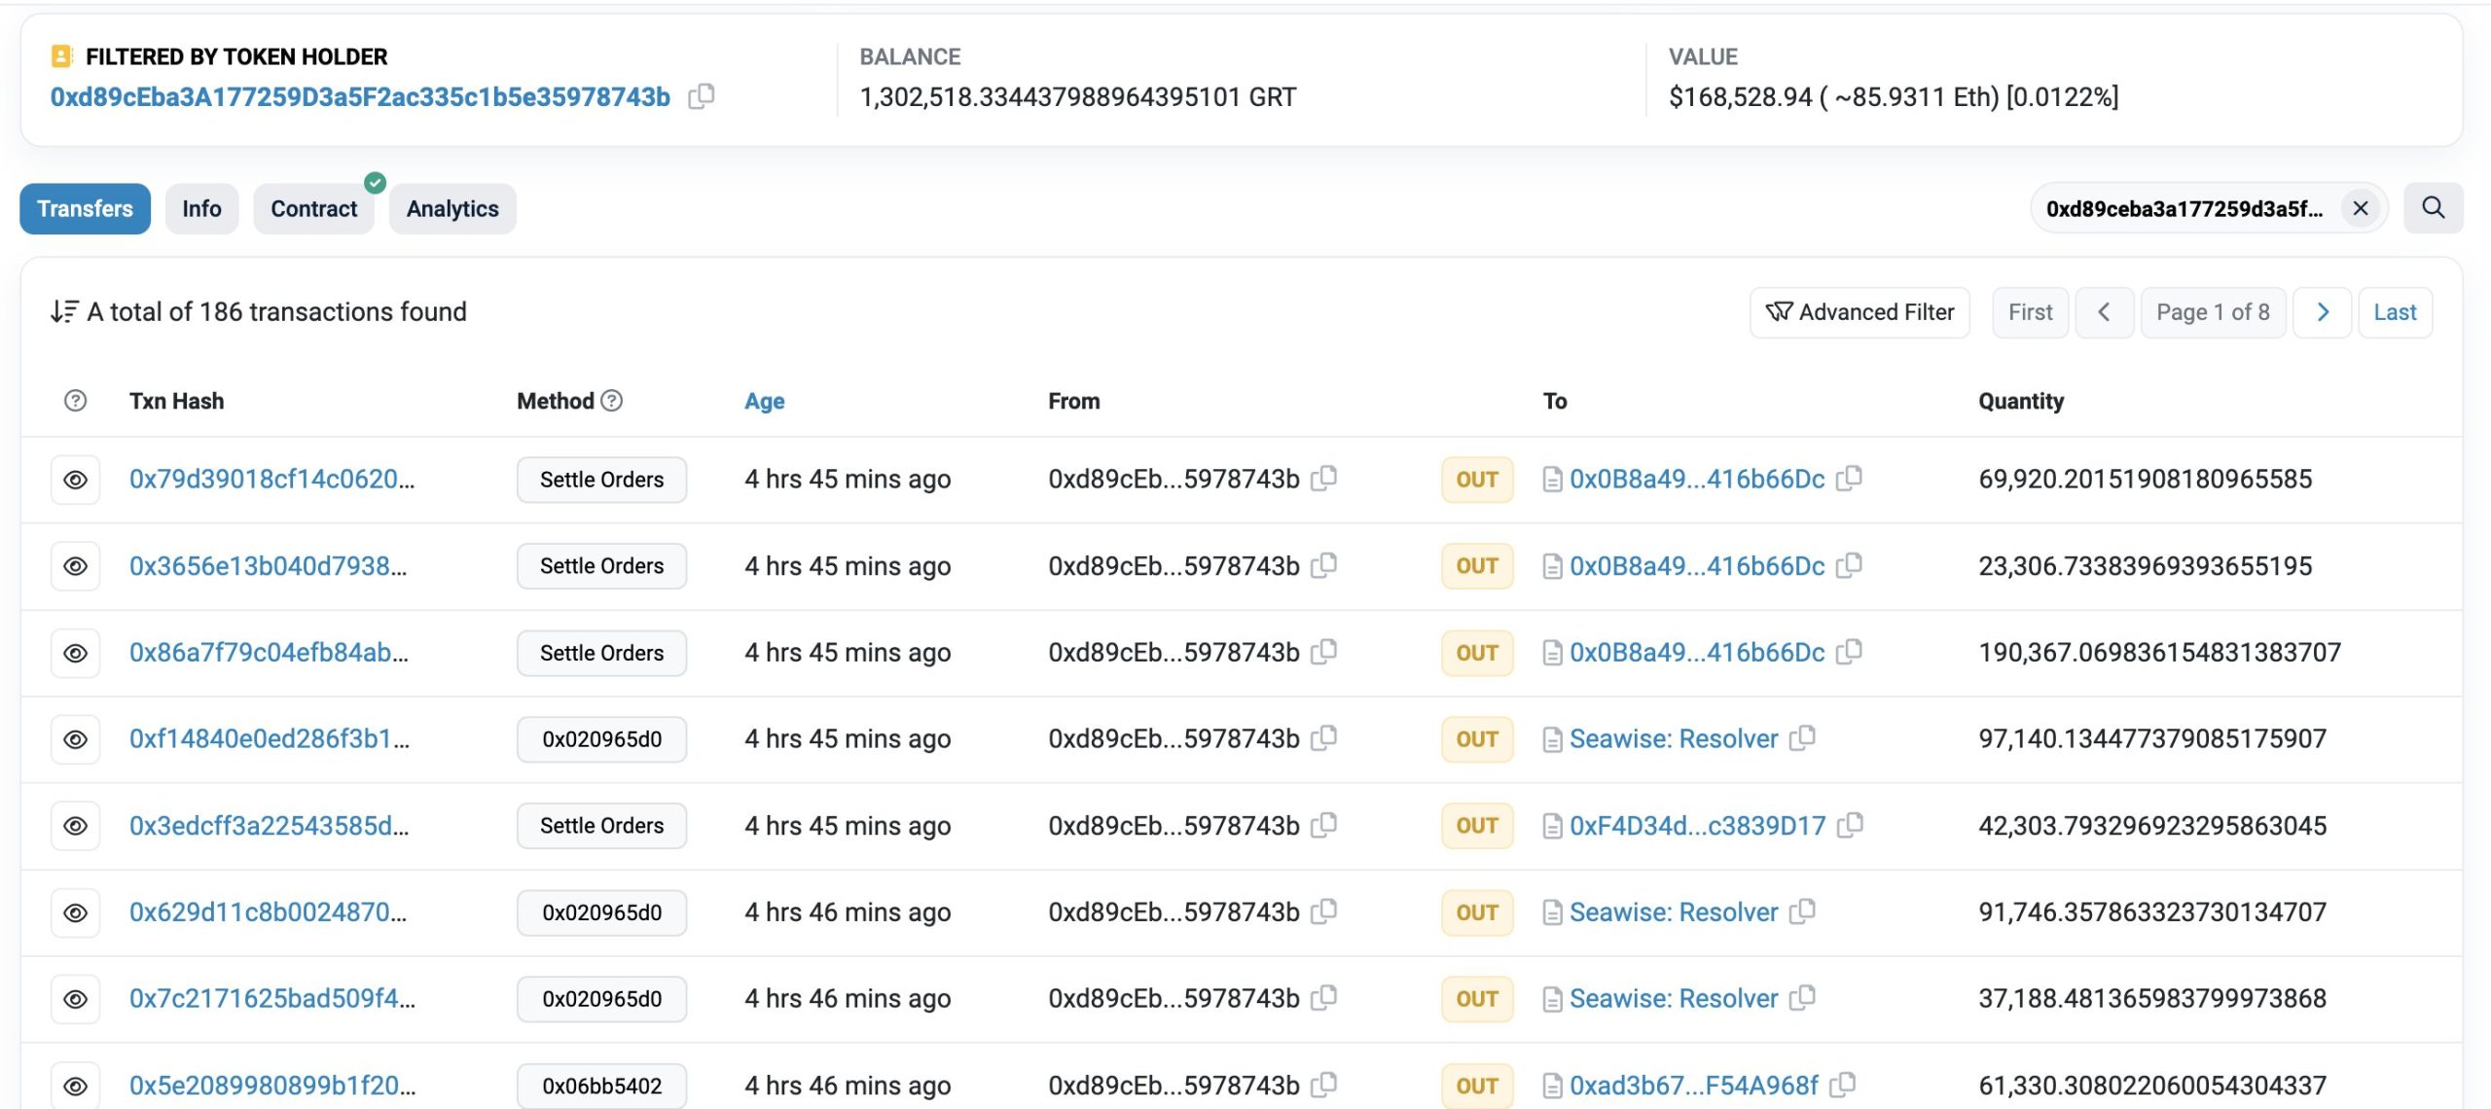Click the sort icon beside the transactions total
This screenshot has width=2491, height=1109.
coord(64,312)
